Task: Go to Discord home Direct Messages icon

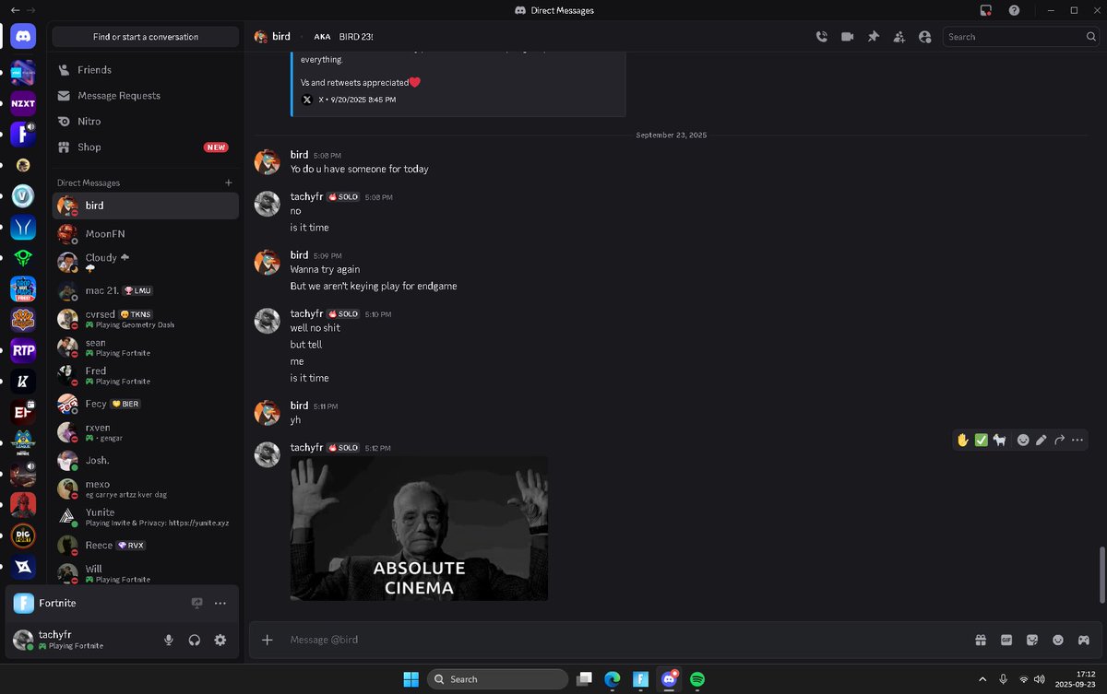Action: click(x=23, y=37)
